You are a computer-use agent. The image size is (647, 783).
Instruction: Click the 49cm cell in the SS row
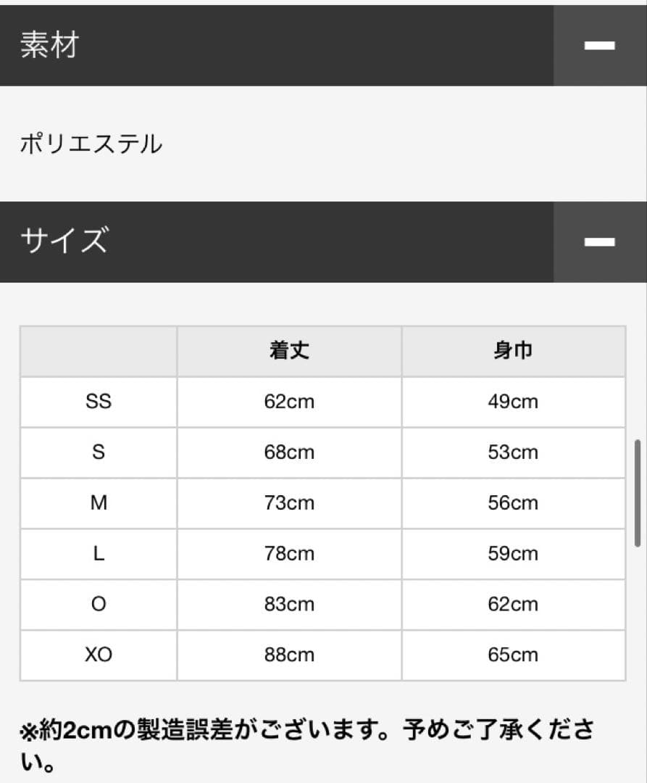pos(513,402)
